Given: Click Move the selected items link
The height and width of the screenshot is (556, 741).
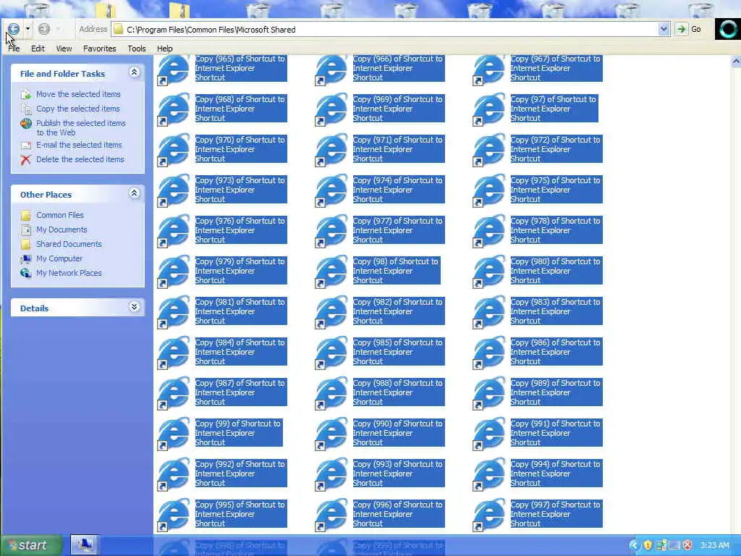Looking at the screenshot, I should pos(78,94).
